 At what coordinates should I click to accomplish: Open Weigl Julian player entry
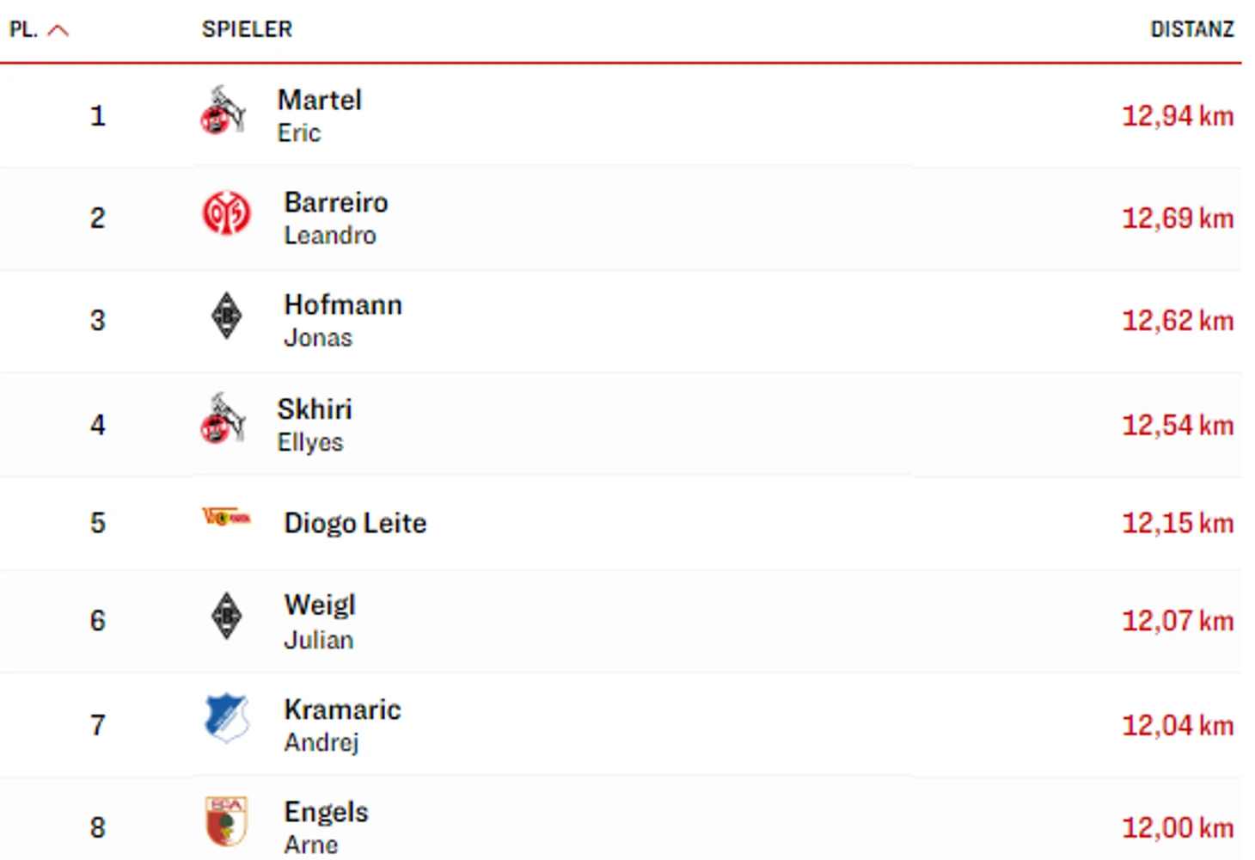[x=320, y=621]
